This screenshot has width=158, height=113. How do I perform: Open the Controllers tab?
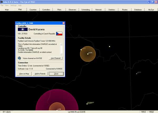pyautogui.click(x=46, y=10)
